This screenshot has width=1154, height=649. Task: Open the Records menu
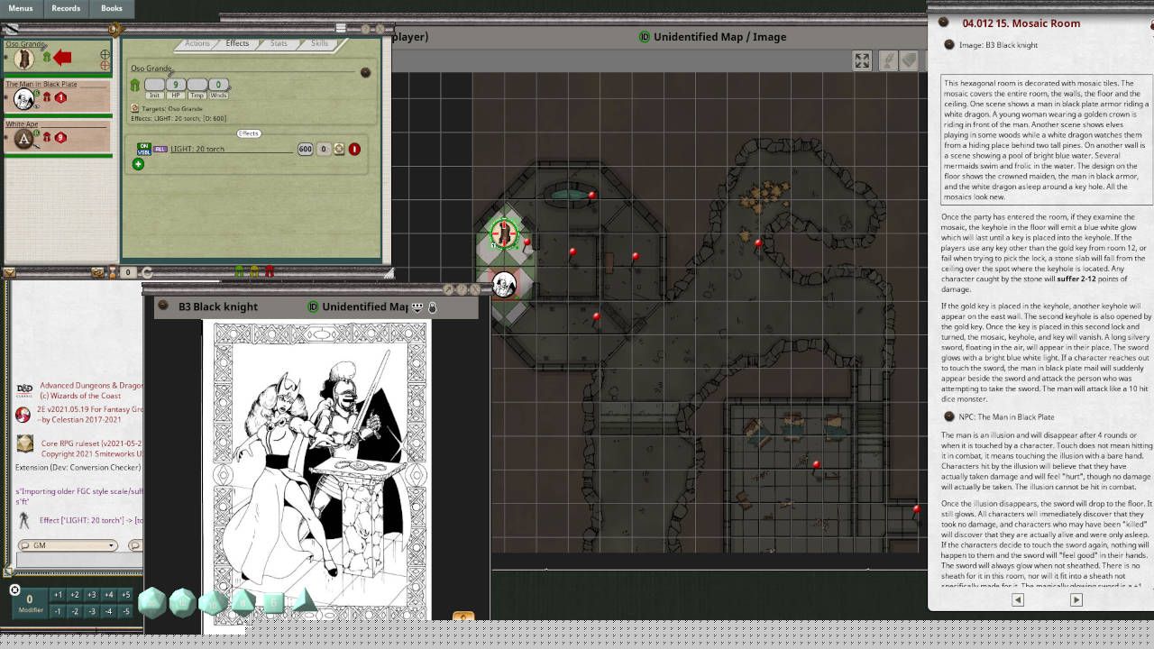pyautogui.click(x=66, y=8)
